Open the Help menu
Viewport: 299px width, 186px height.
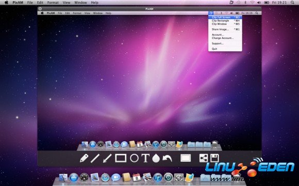(x=94, y=3)
